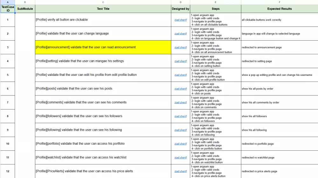Open ziad sherif link in comments row
Screen dimensions: 318x178
[x=181, y=102]
